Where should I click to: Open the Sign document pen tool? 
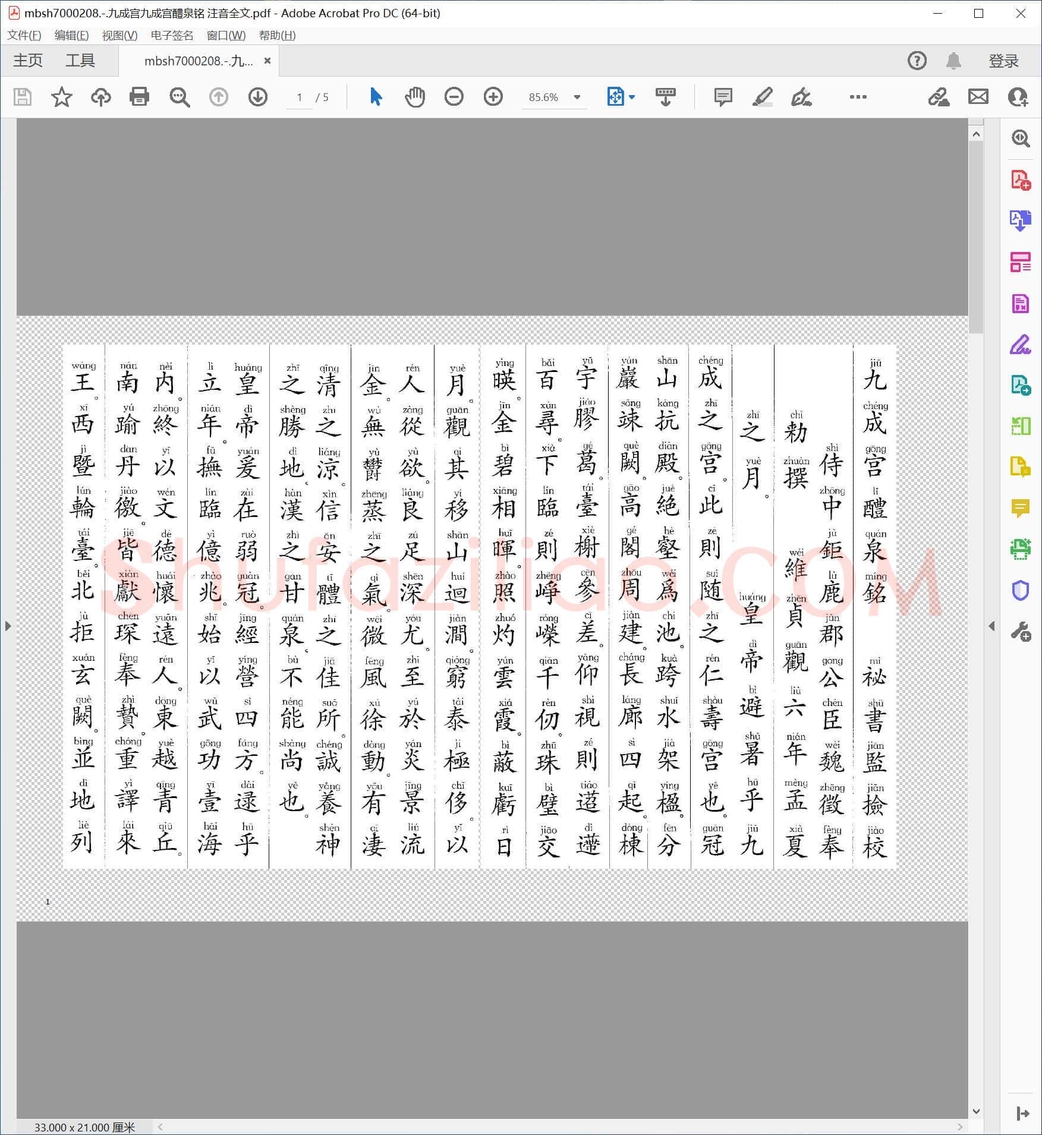click(x=801, y=97)
